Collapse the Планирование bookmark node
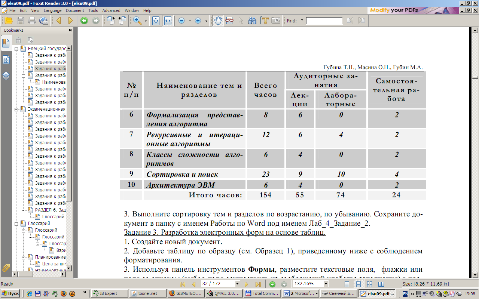The width and height of the screenshot is (479, 299). click(x=24, y=257)
